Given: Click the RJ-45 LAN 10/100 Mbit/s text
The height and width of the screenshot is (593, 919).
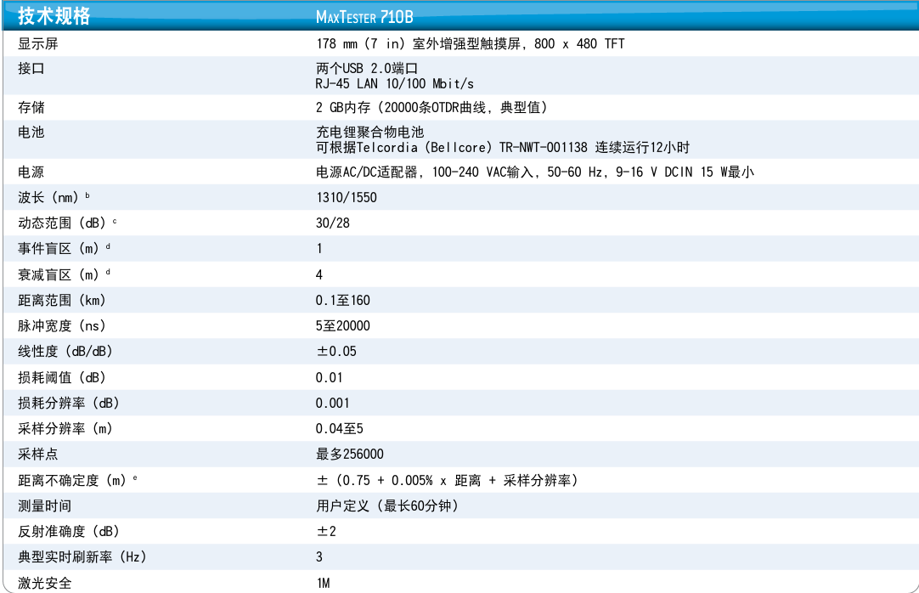Looking at the screenshot, I should tap(394, 82).
